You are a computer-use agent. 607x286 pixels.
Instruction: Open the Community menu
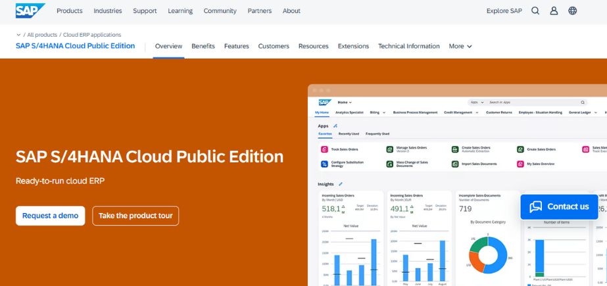click(x=220, y=11)
